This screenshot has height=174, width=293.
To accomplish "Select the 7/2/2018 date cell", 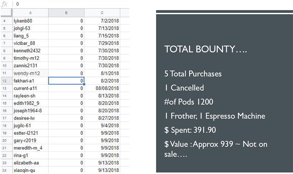I will (102, 21).
